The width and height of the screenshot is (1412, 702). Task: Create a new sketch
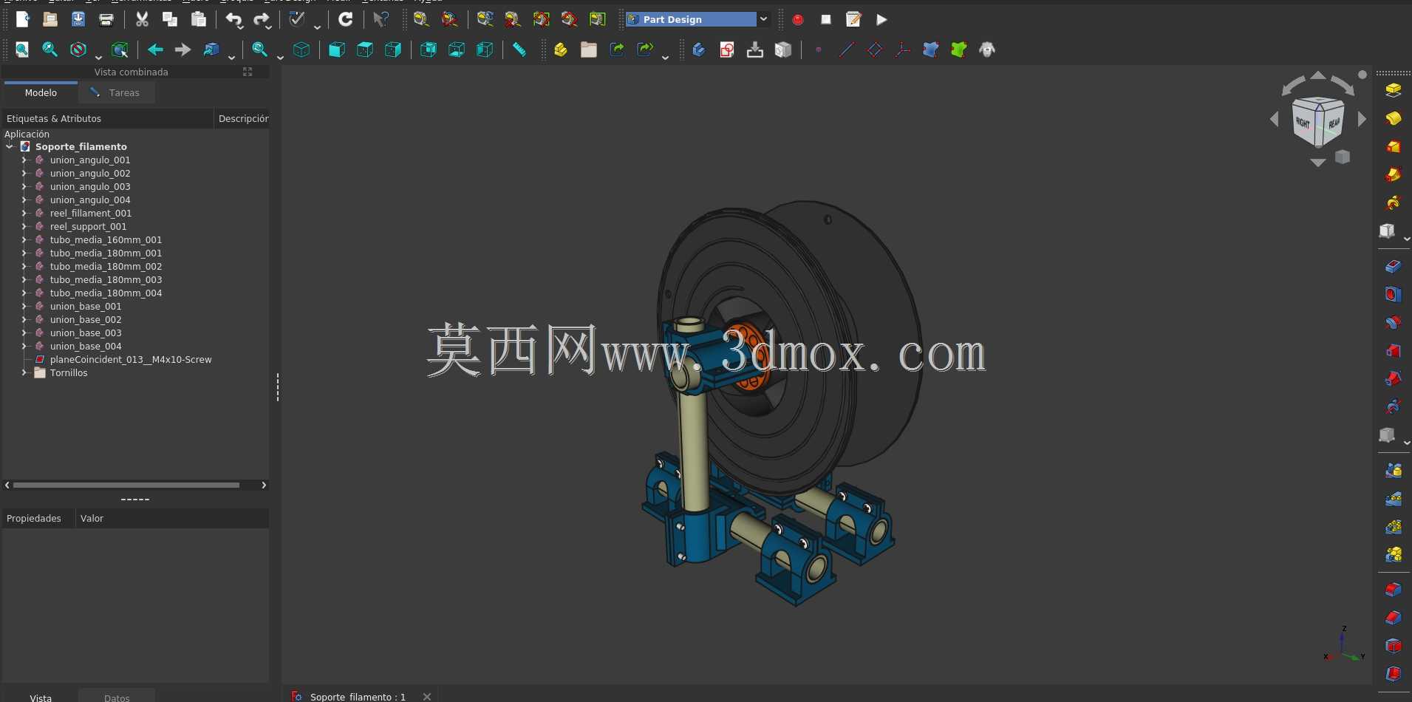pyautogui.click(x=727, y=50)
